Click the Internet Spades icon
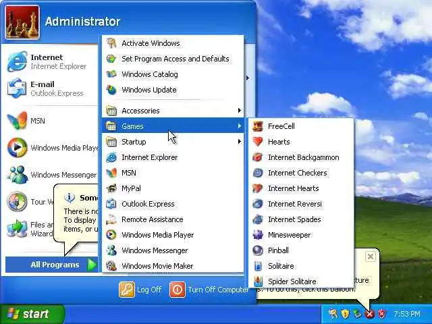This screenshot has height=324, width=432. point(258,219)
